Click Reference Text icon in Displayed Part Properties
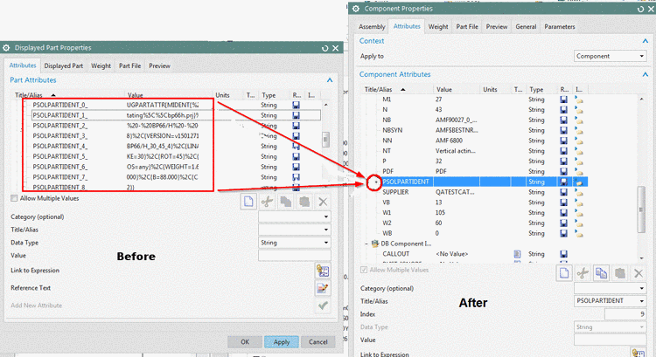 [323, 288]
